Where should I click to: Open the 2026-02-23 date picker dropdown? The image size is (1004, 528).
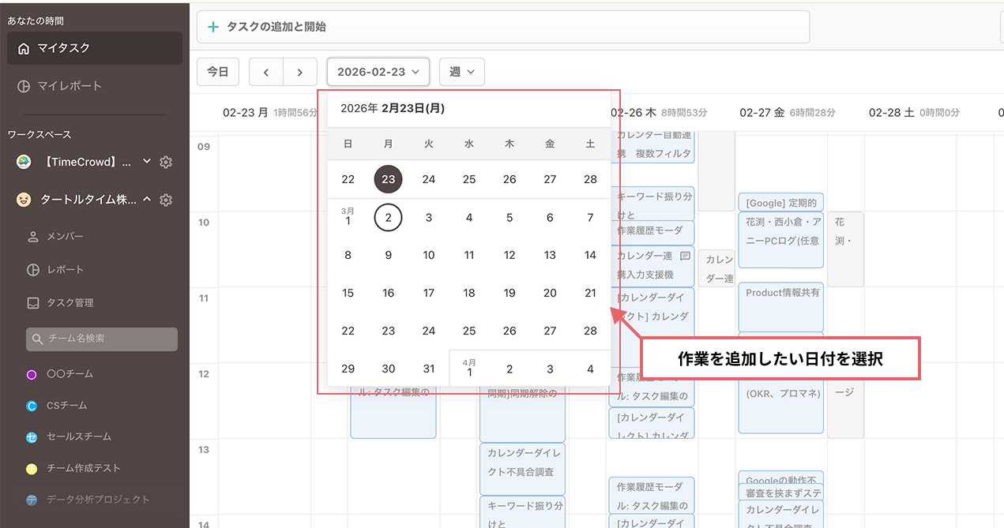(378, 72)
